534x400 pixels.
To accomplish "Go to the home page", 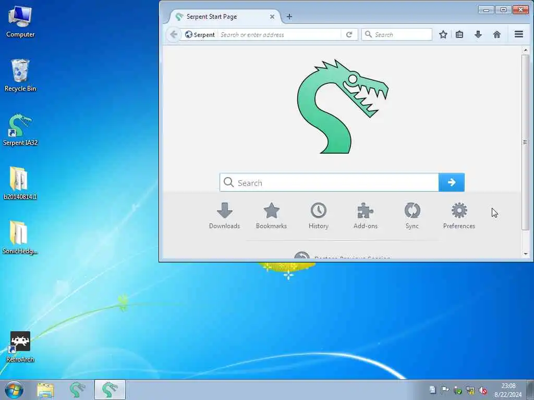I will click(x=497, y=34).
